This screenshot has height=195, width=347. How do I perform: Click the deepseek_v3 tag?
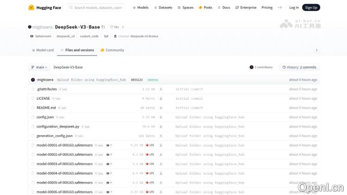66,36
